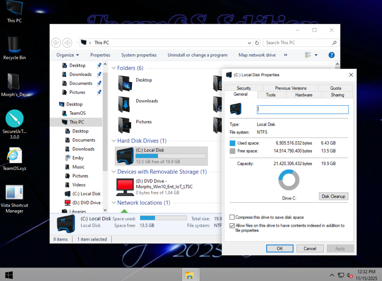This screenshot has height=281, width=382.
Task: Select the Recycle Bin desktop icon
Action: [15, 45]
